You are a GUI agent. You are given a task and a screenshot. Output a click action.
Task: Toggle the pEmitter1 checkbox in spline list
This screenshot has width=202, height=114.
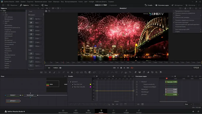[x=71, y=82]
